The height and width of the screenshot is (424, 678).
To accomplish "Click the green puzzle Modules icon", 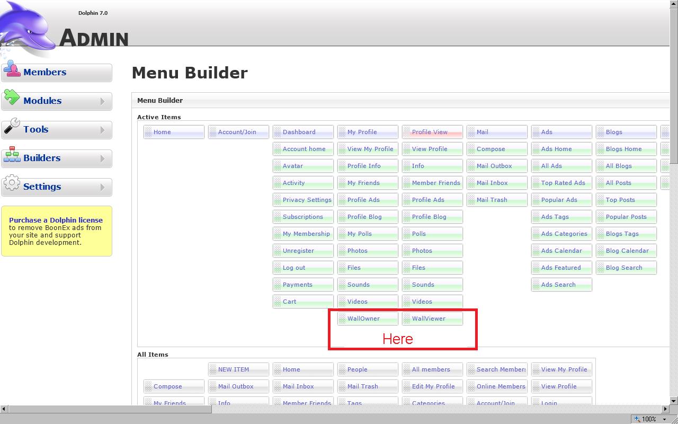I will (x=12, y=98).
